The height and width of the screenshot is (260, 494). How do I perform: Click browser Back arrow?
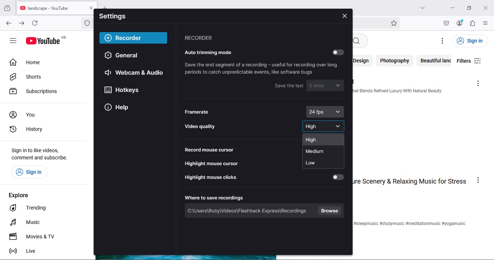[x=9, y=23]
